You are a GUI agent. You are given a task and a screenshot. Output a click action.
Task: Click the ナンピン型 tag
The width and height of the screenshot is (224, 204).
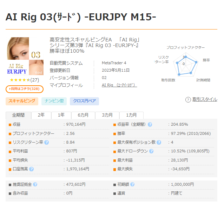point(54,101)
